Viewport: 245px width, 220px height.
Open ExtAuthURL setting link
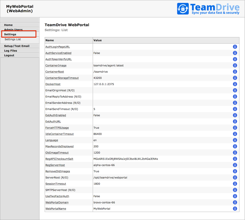pyautogui.click(x=53, y=122)
